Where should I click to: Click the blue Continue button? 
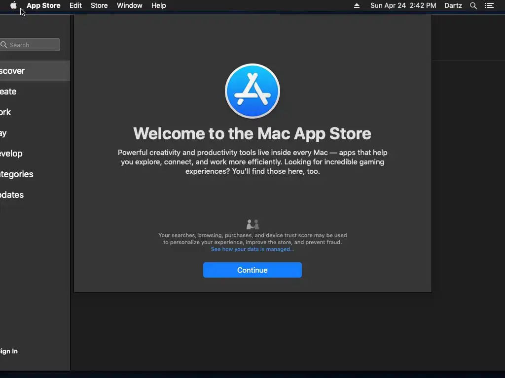[x=252, y=270]
